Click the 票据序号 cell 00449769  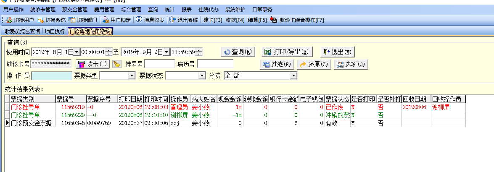point(102,123)
